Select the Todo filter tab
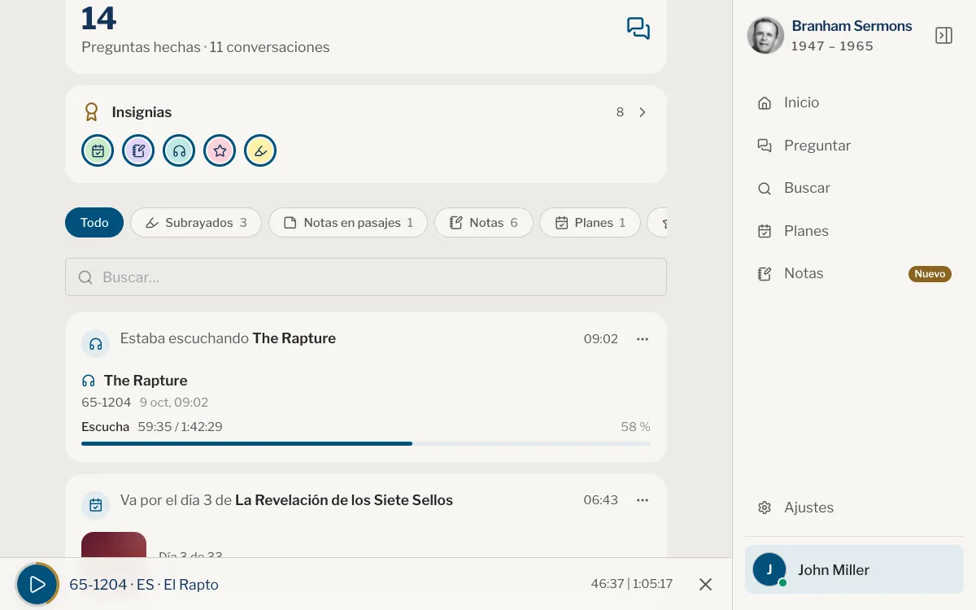 pyautogui.click(x=94, y=223)
